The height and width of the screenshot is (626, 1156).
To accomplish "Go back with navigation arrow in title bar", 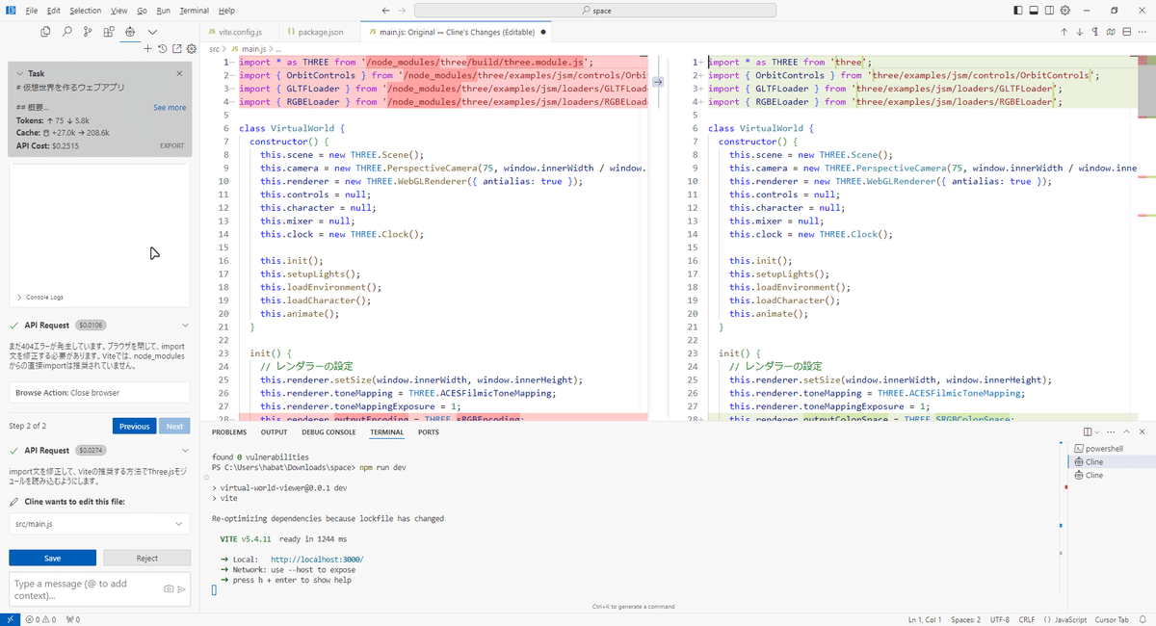I will (x=386, y=11).
